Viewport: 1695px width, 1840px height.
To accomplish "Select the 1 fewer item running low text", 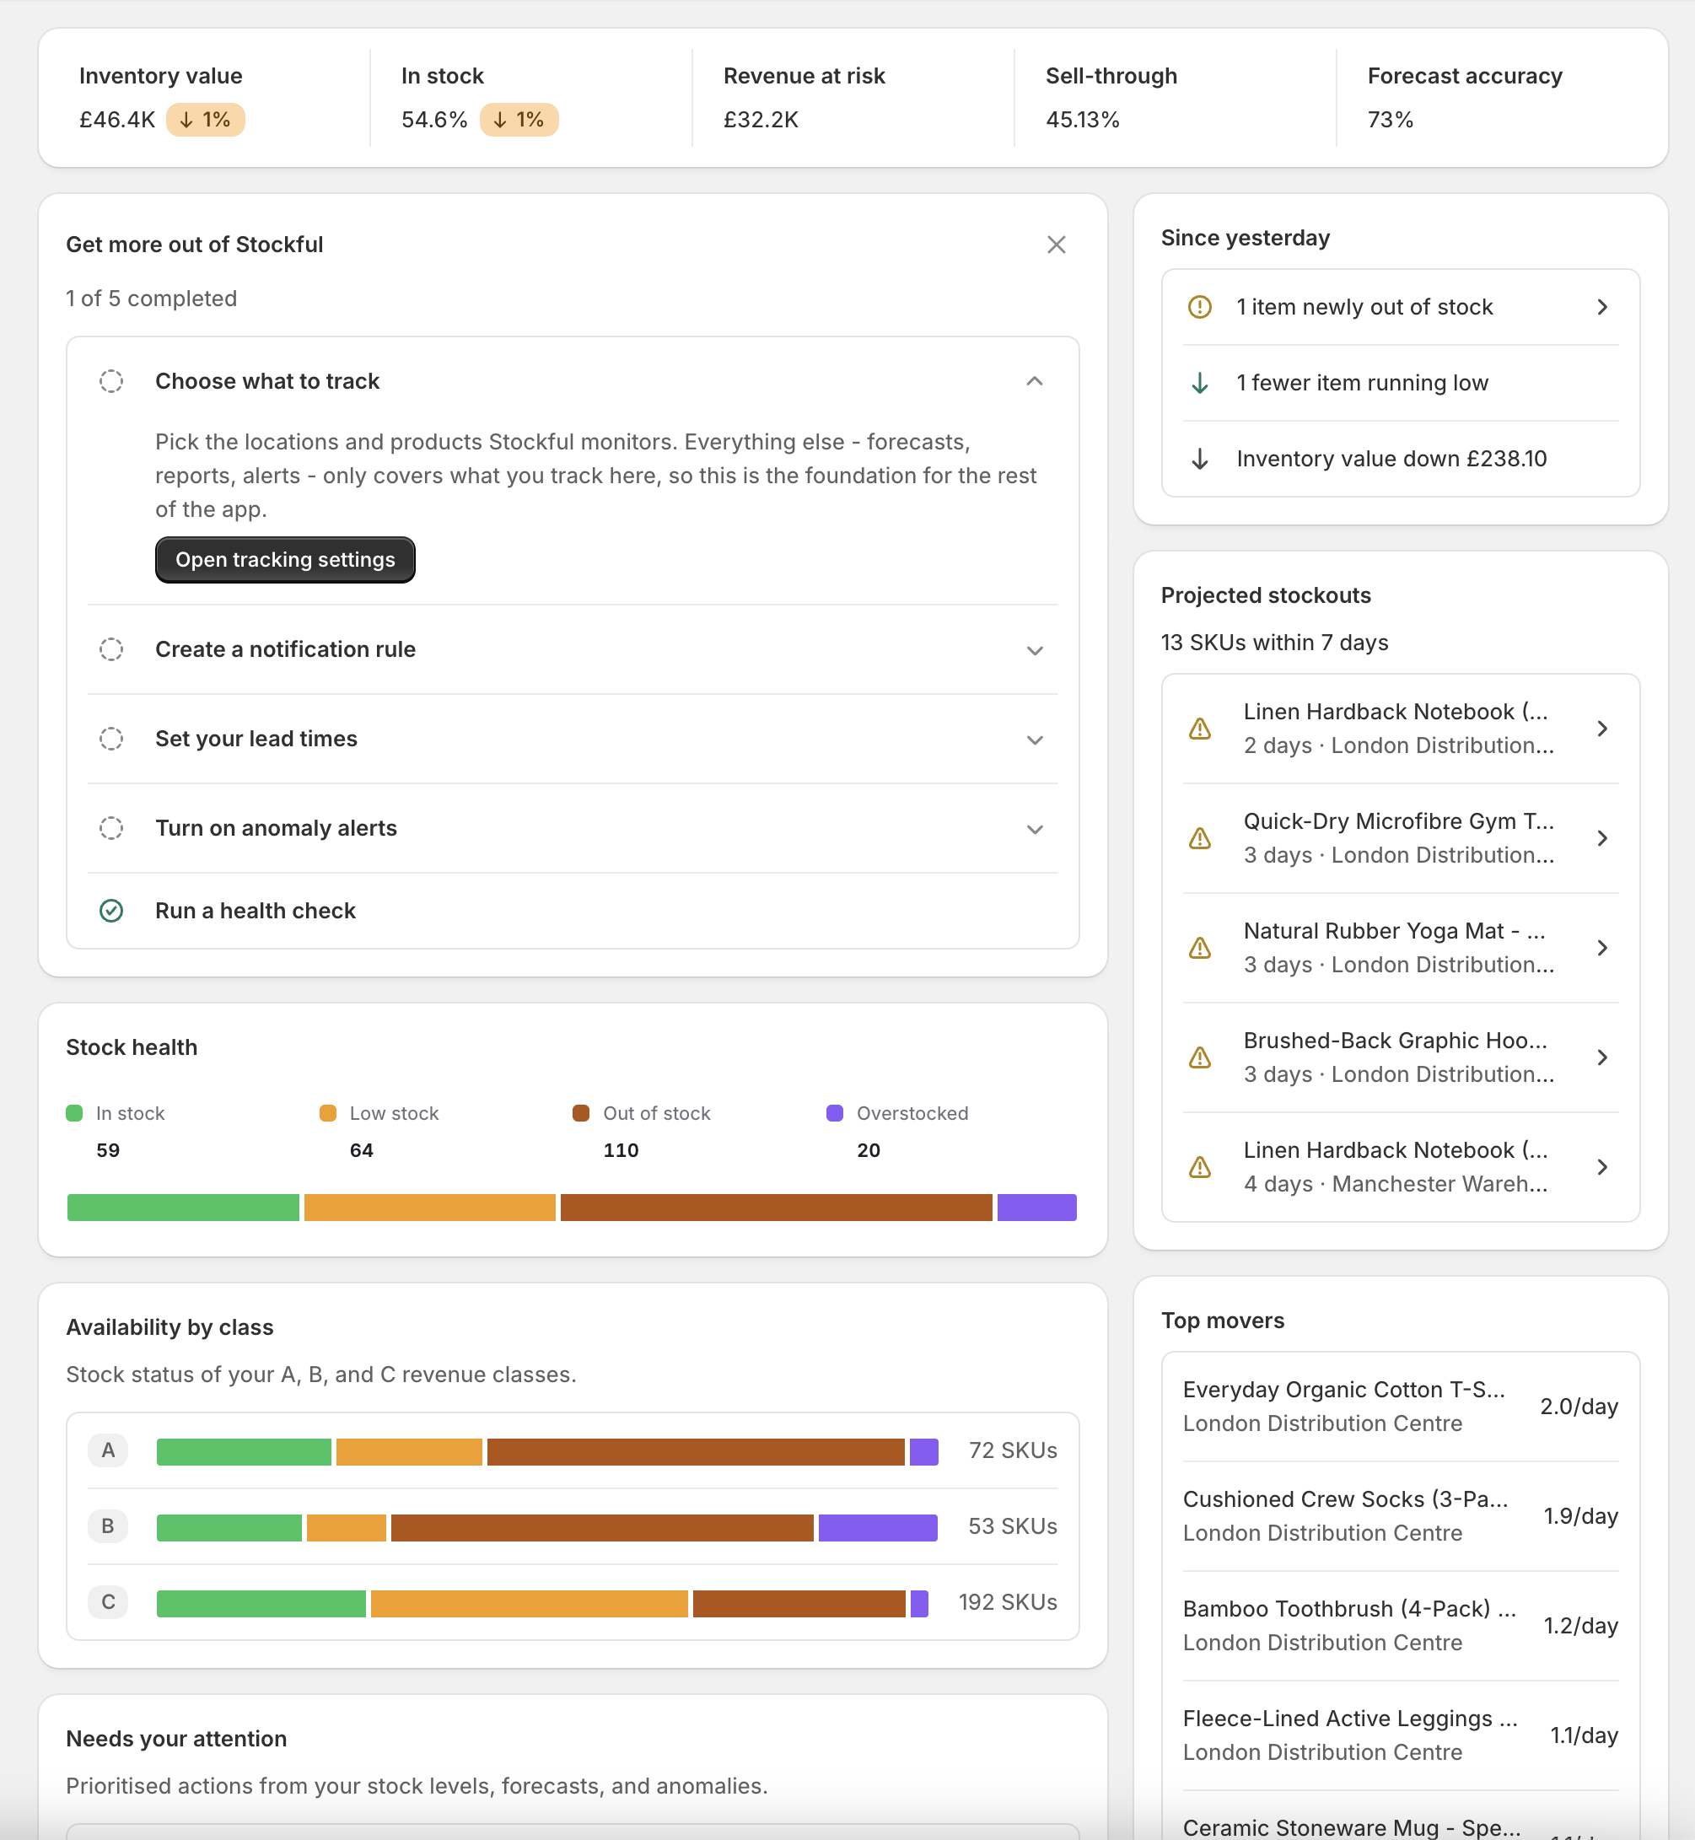I will pos(1362,384).
